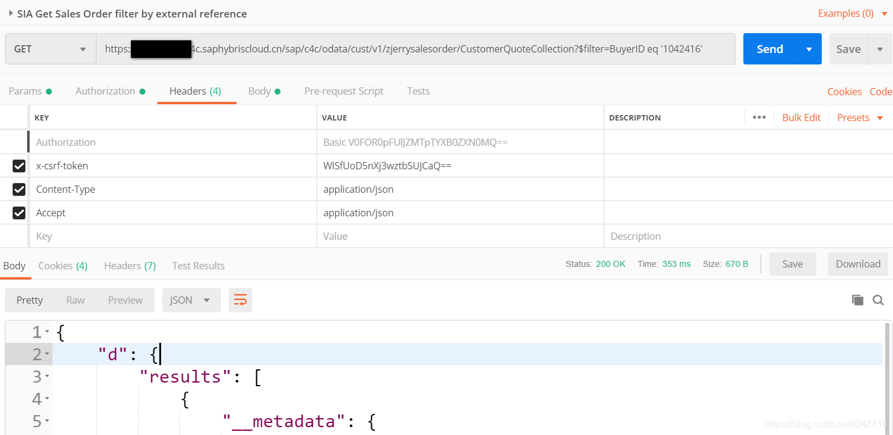This screenshot has width=893, height=435.
Task: Send the request
Action: (770, 49)
